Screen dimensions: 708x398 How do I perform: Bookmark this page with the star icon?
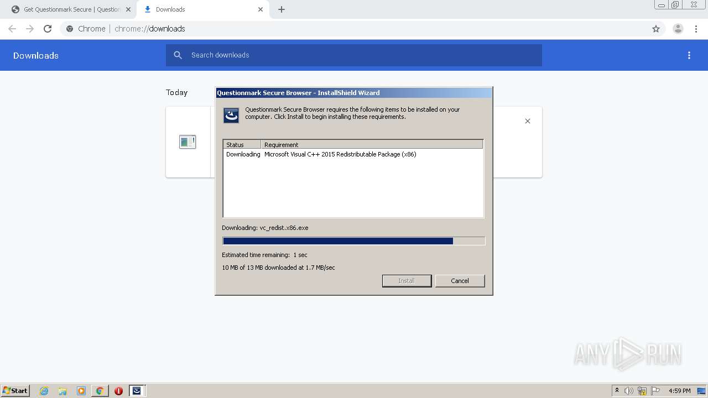pyautogui.click(x=656, y=29)
